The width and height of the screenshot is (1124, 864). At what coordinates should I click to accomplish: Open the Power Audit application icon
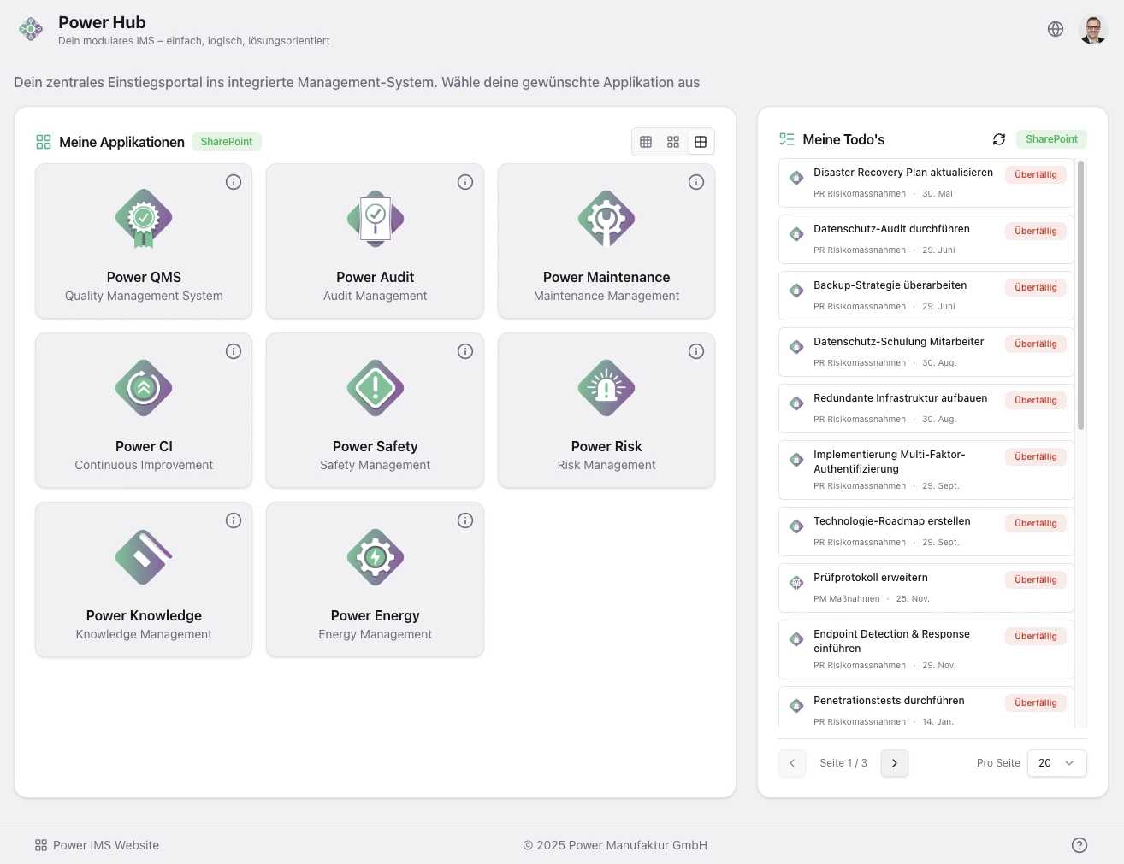376,219
